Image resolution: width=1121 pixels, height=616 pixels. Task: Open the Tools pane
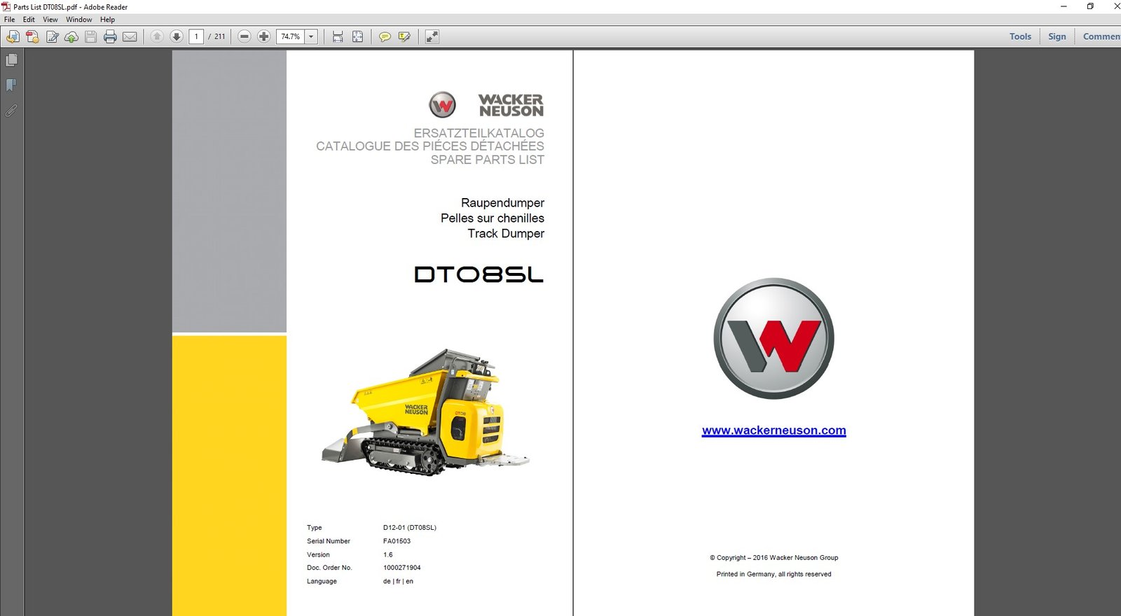tap(1020, 36)
